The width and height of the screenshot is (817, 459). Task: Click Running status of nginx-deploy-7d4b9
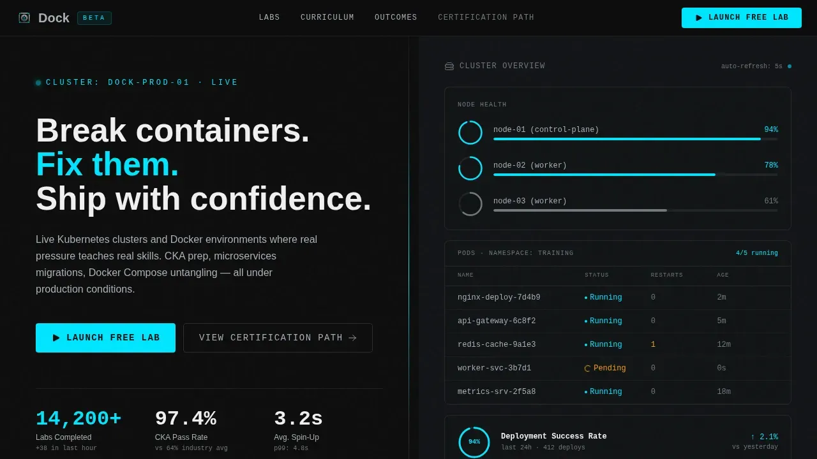coord(603,298)
